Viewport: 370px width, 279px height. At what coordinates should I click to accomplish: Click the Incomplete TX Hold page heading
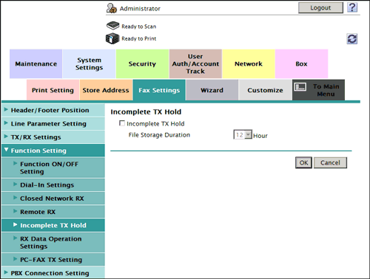[146, 112]
